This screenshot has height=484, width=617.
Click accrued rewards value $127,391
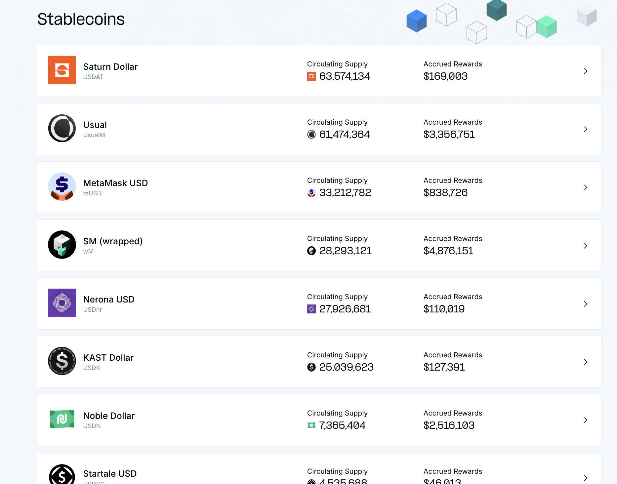pyautogui.click(x=444, y=367)
